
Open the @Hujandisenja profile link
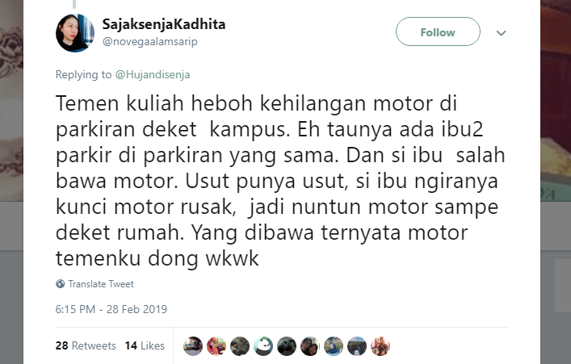153,74
